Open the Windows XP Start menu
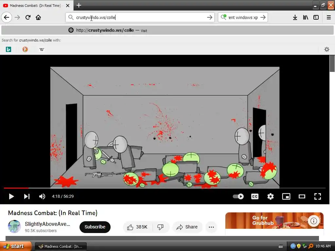335x251 pixels. (16, 246)
